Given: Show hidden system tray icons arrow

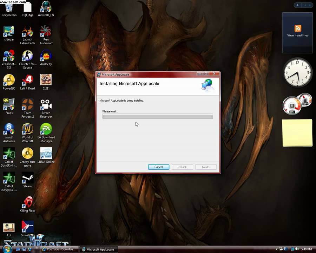Looking at the screenshot, I should (x=277, y=249).
